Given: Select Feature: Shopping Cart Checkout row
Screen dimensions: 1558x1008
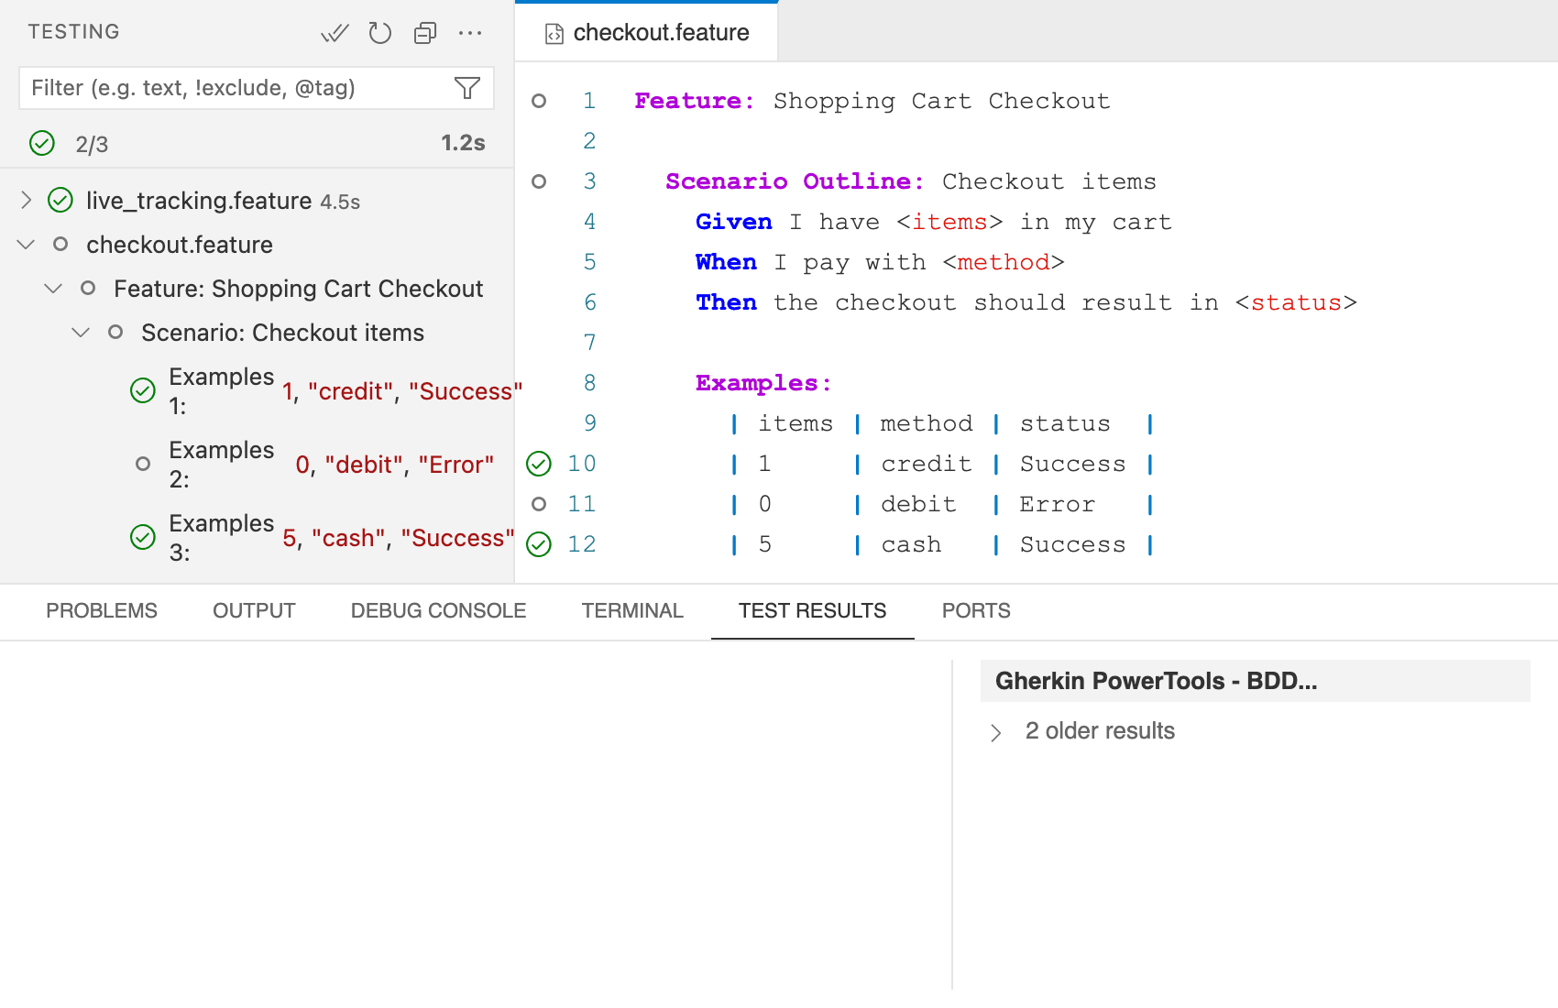Looking at the screenshot, I should click(x=299, y=289).
